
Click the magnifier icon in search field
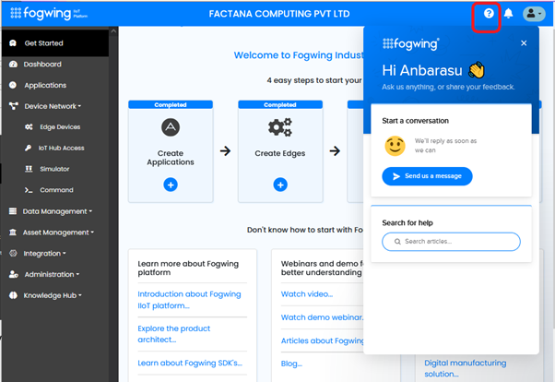[x=397, y=242]
